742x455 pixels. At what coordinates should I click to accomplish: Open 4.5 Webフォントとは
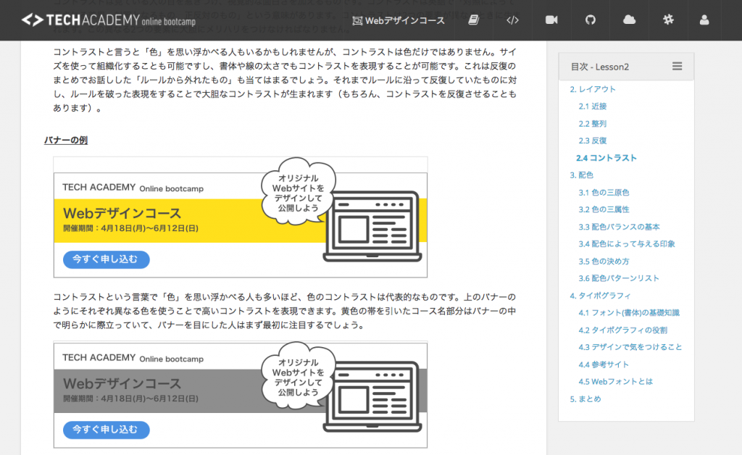(x=615, y=382)
